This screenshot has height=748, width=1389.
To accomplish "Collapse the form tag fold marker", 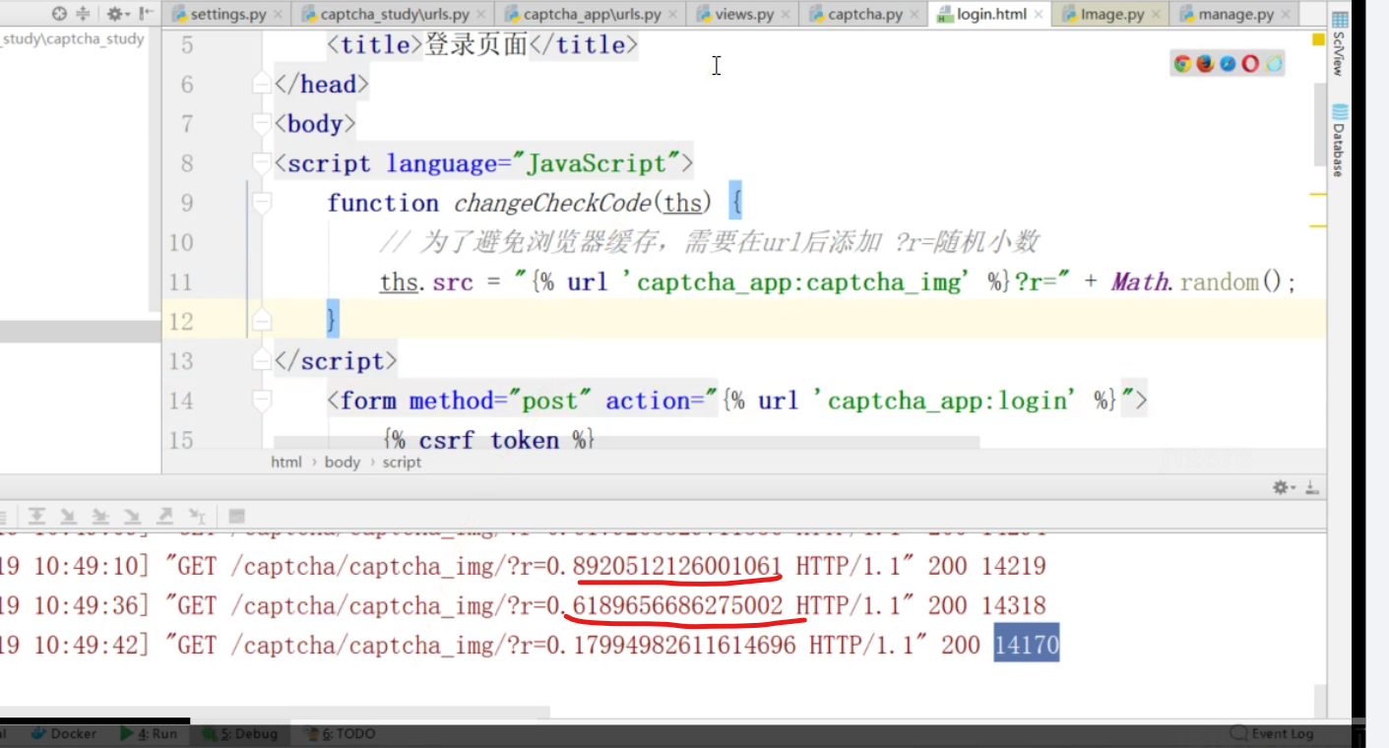I will coord(261,401).
